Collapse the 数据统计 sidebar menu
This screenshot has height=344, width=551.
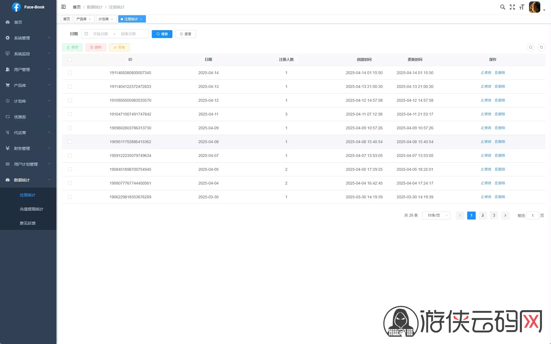tap(28, 180)
